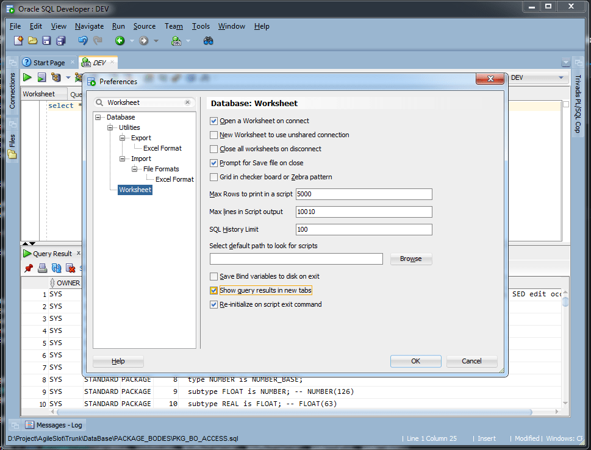Click the Open File toolbar icon

coord(32,41)
